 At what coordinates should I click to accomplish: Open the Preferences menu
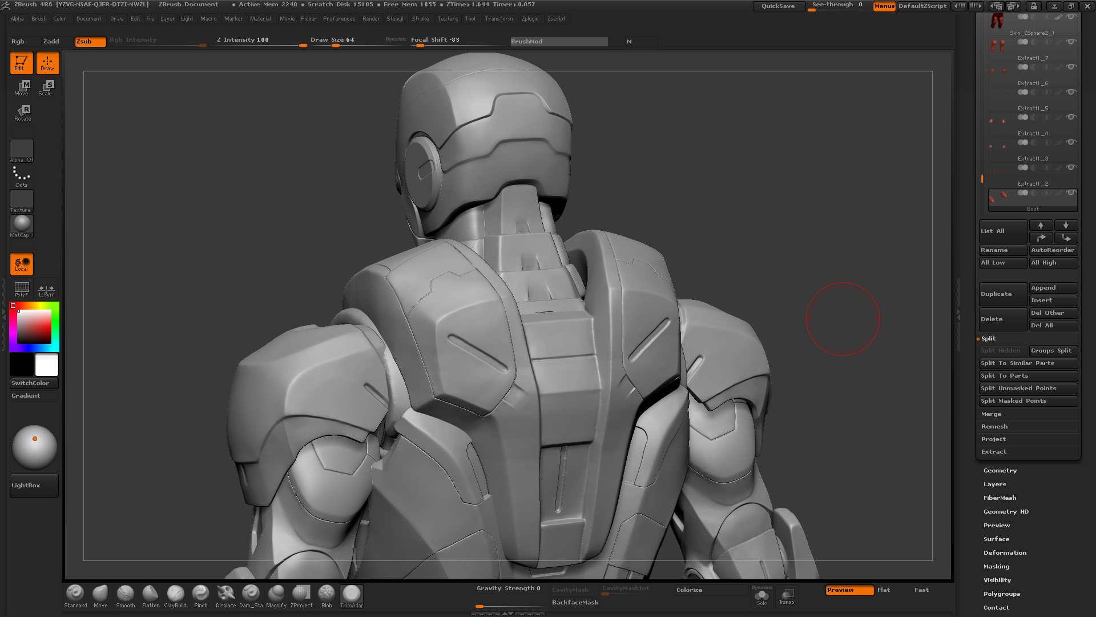click(339, 19)
